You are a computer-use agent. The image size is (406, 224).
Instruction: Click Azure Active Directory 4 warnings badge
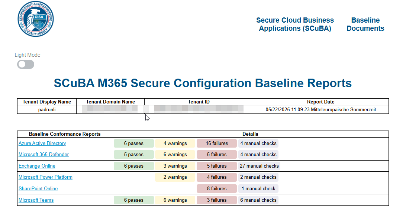pyautogui.click(x=175, y=144)
